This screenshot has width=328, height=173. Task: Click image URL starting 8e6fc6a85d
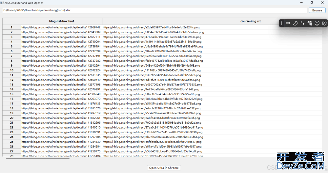tap(152, 56)
